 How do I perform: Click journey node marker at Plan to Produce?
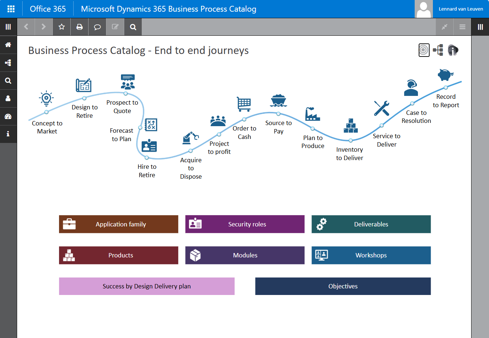[x=312, y=128]
